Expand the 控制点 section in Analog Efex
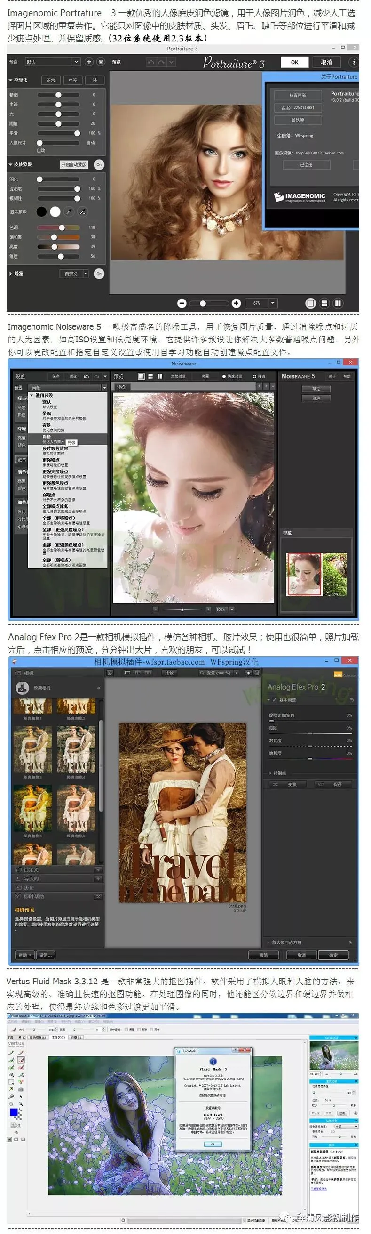Image resolution: width=371 pixels, height=1234 pixels. pyautogui.click(x=270, y=773)
